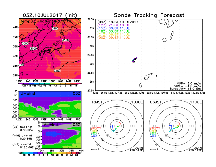The image size is (216, 167).
Task: Click the '31.5N' latitude axis label
Action: coord(91,19)
